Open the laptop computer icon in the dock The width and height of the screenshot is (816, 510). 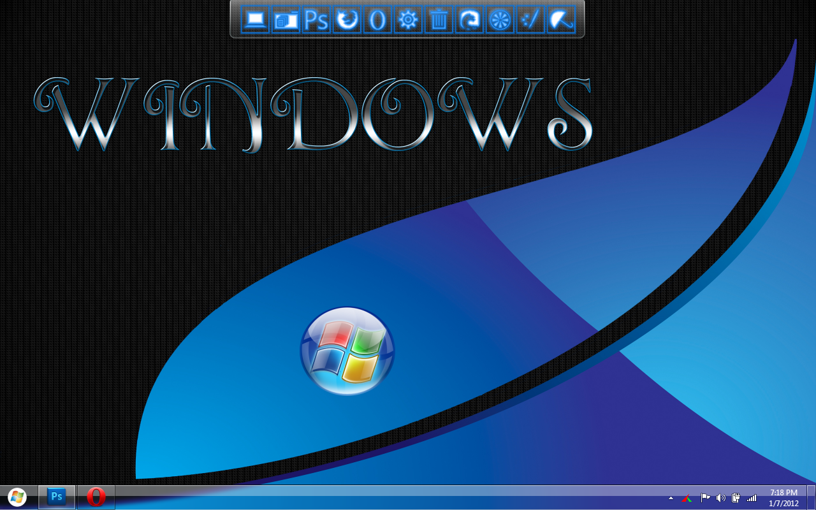(256, 20)
